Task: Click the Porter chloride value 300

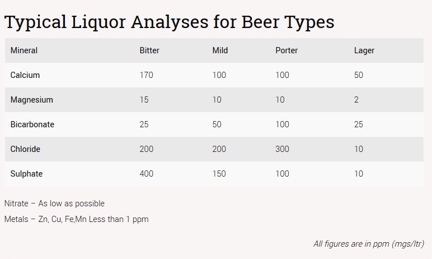Action: (282, 149)
